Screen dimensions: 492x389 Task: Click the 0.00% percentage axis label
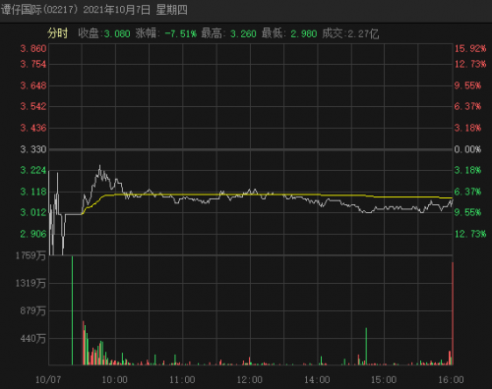[467, 149]
